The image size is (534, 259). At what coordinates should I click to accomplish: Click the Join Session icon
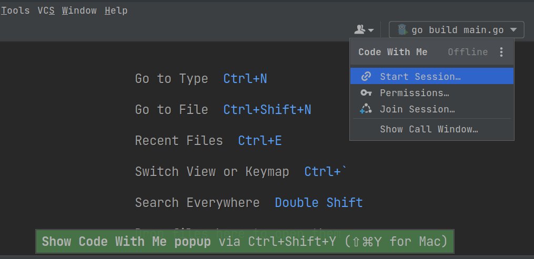point(366,109)
